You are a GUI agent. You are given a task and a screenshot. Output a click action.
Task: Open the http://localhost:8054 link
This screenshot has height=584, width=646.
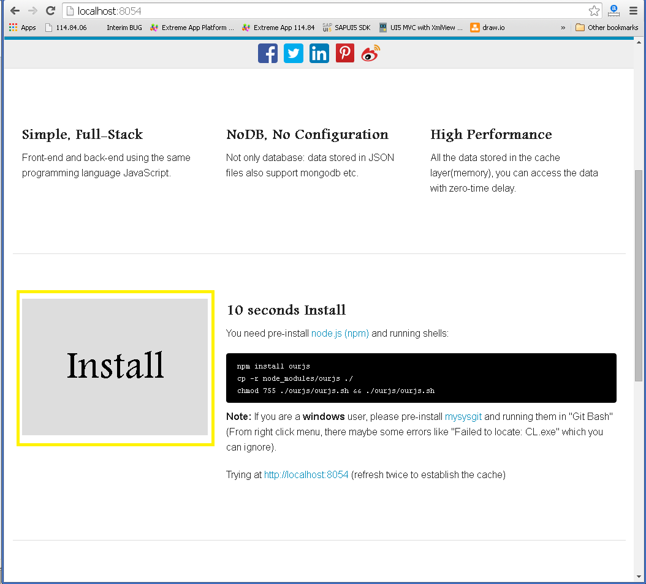tap(306, 474)
